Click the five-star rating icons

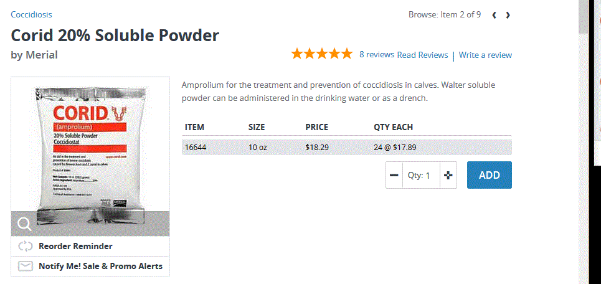click(321, 54)
